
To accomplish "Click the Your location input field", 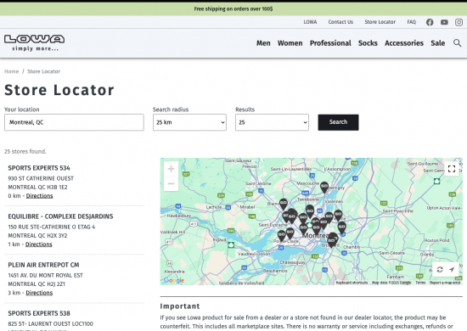I will (x=74, y=122).
